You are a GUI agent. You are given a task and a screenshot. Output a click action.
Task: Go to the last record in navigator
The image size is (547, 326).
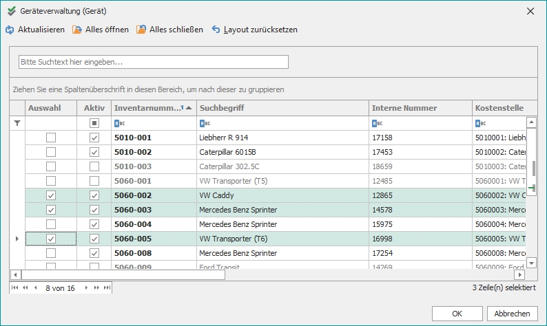tap(107, 288)
